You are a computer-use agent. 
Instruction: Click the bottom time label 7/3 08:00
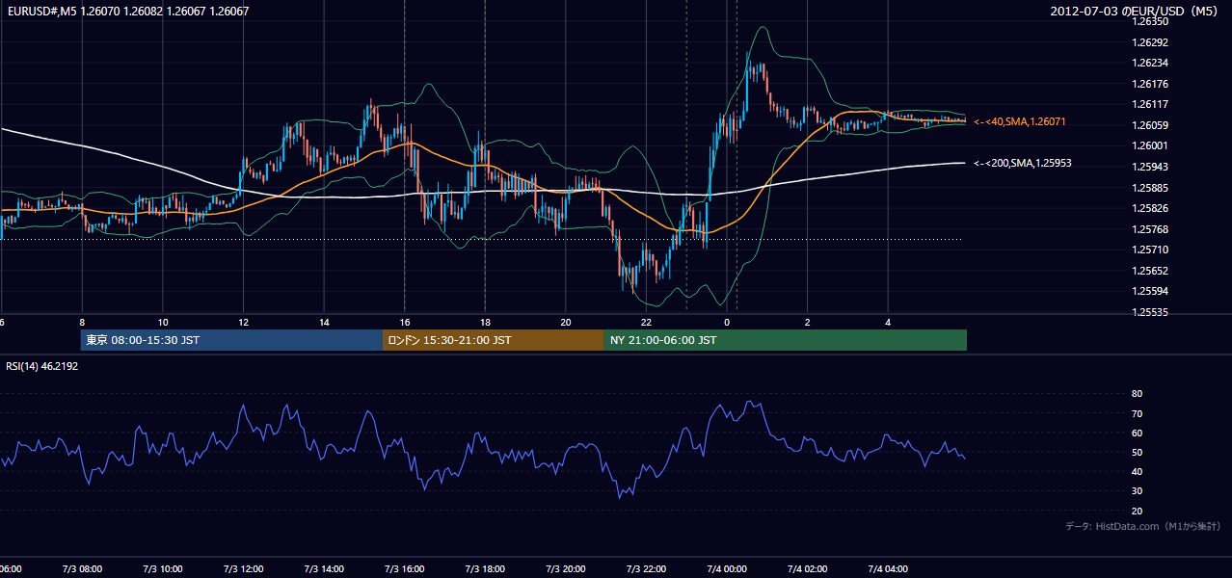83,568
